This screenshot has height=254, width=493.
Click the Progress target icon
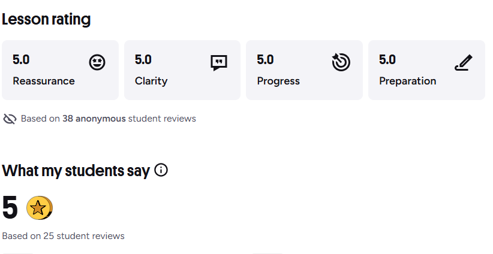pos(341,62)
